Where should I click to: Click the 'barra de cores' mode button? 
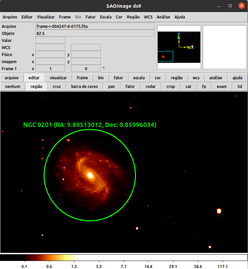tap(85, 86)
